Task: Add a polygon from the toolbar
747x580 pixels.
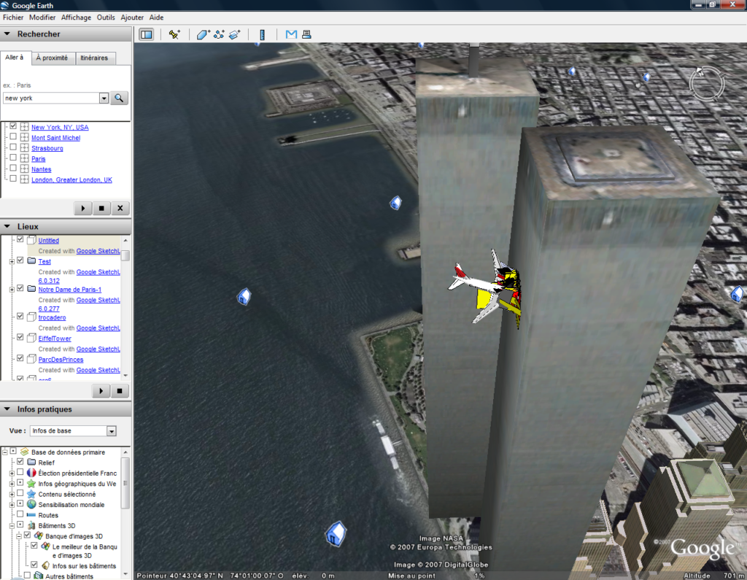Action: (203, 34)
